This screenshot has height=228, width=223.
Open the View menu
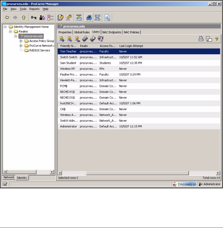pos(13,9)
